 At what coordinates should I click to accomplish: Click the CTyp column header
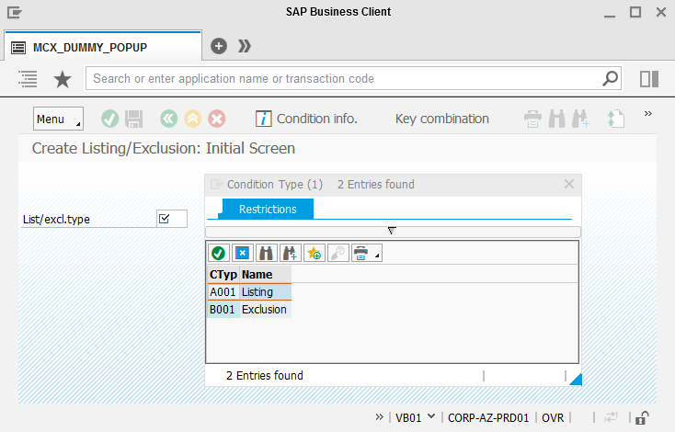pyautogui.click(x=223, y=275)
